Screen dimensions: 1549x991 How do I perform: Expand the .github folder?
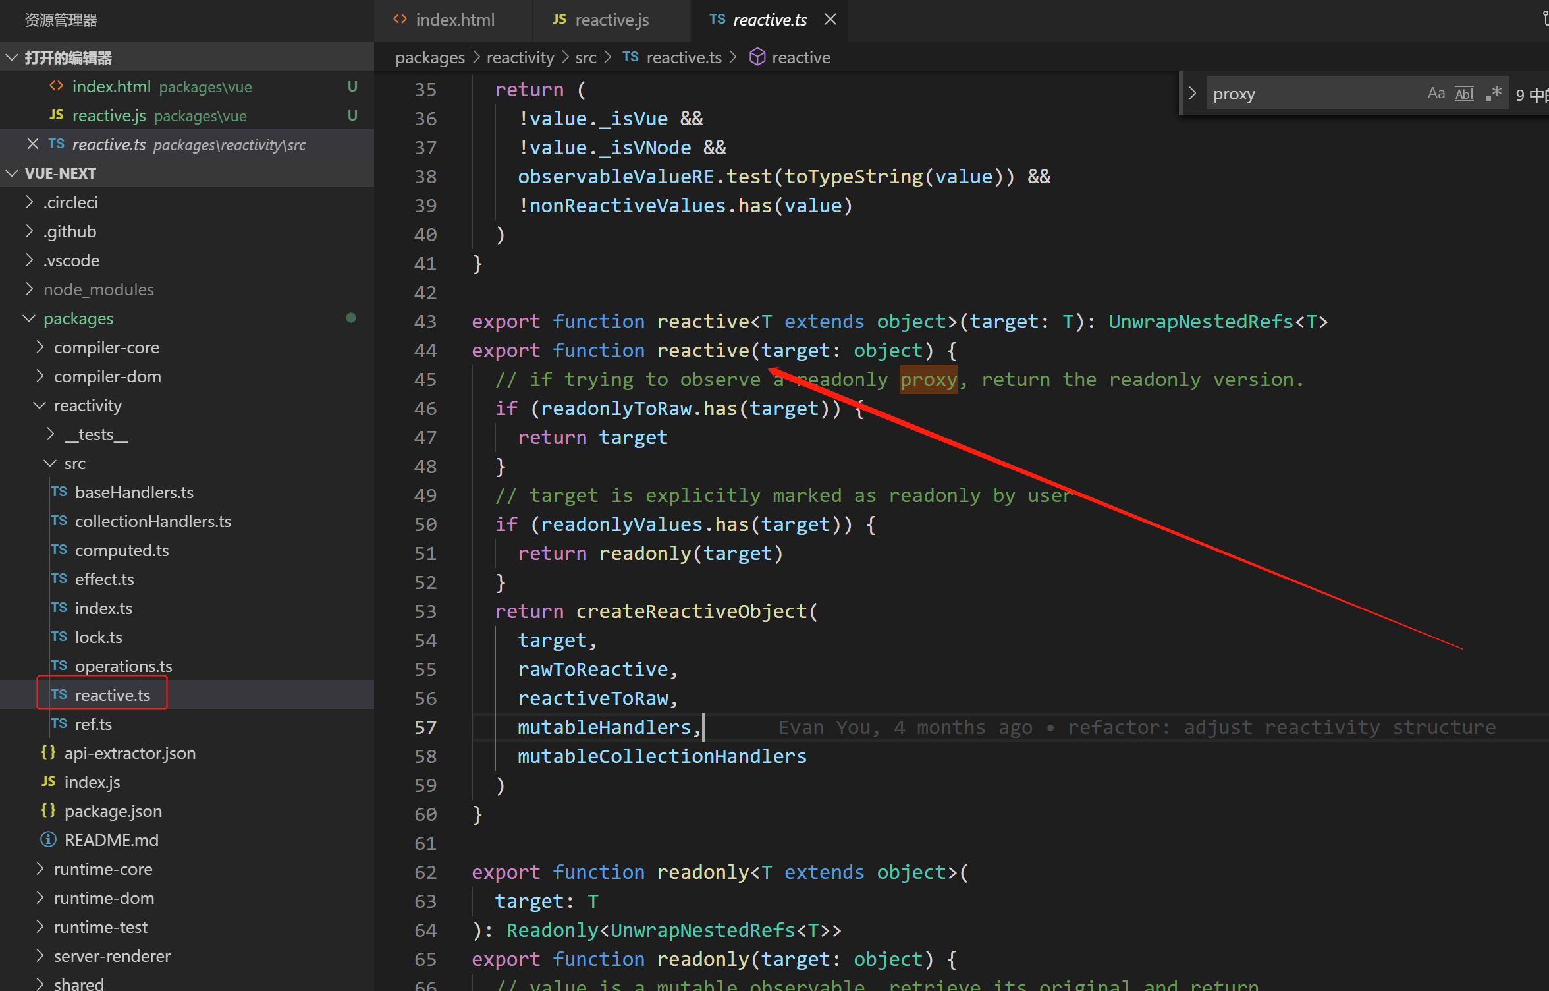click(187, 231)
